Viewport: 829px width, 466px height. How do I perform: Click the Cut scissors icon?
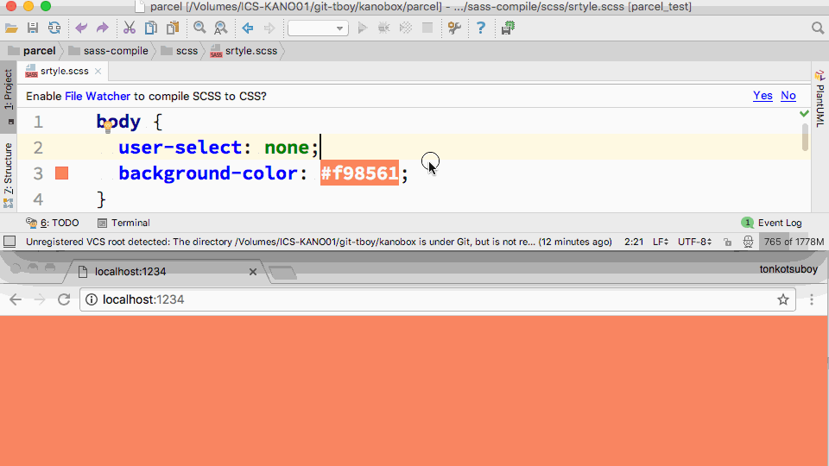pos(129,28)
